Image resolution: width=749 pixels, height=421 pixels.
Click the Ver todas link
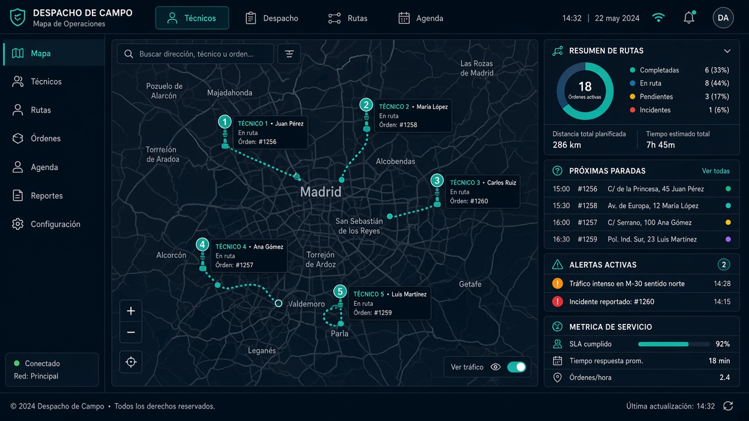[x=716, y=171]
